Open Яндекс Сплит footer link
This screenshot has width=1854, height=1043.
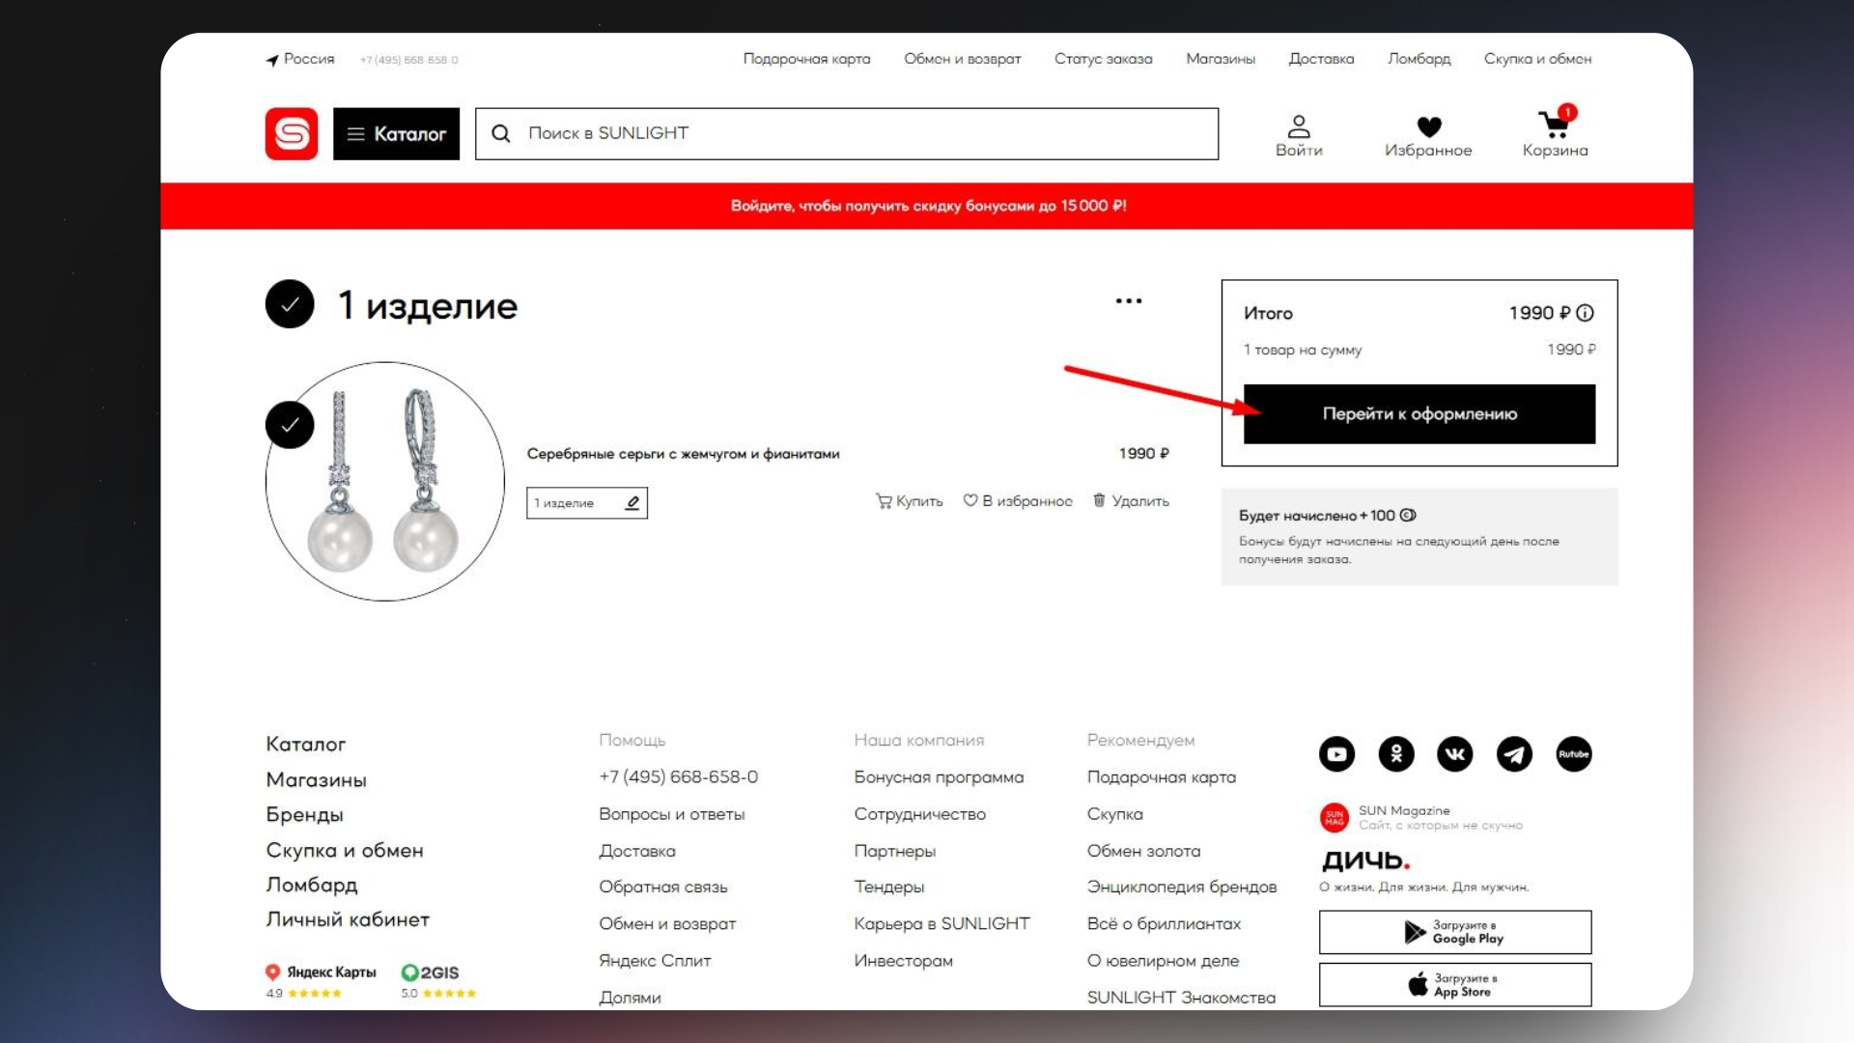pyautogui.click(x=655, y=961)
